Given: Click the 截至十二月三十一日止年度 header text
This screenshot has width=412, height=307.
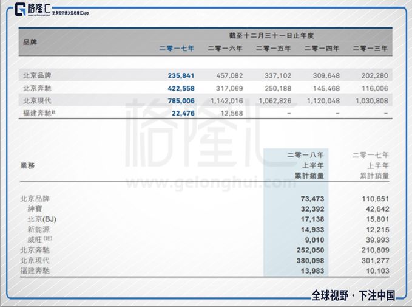Looking at the screenshot, I should point(271,35).
